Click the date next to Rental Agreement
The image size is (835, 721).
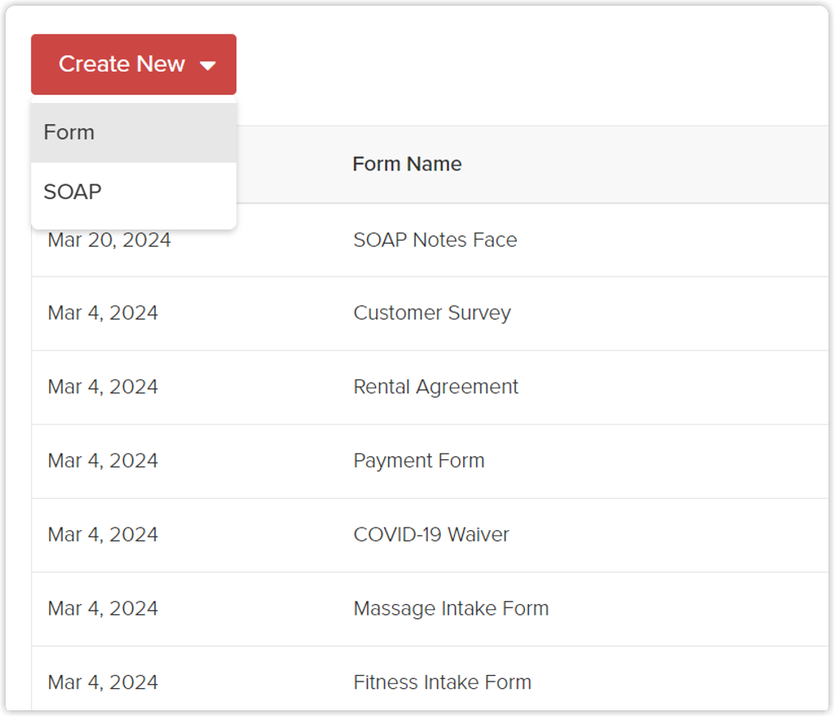(103, 387)
